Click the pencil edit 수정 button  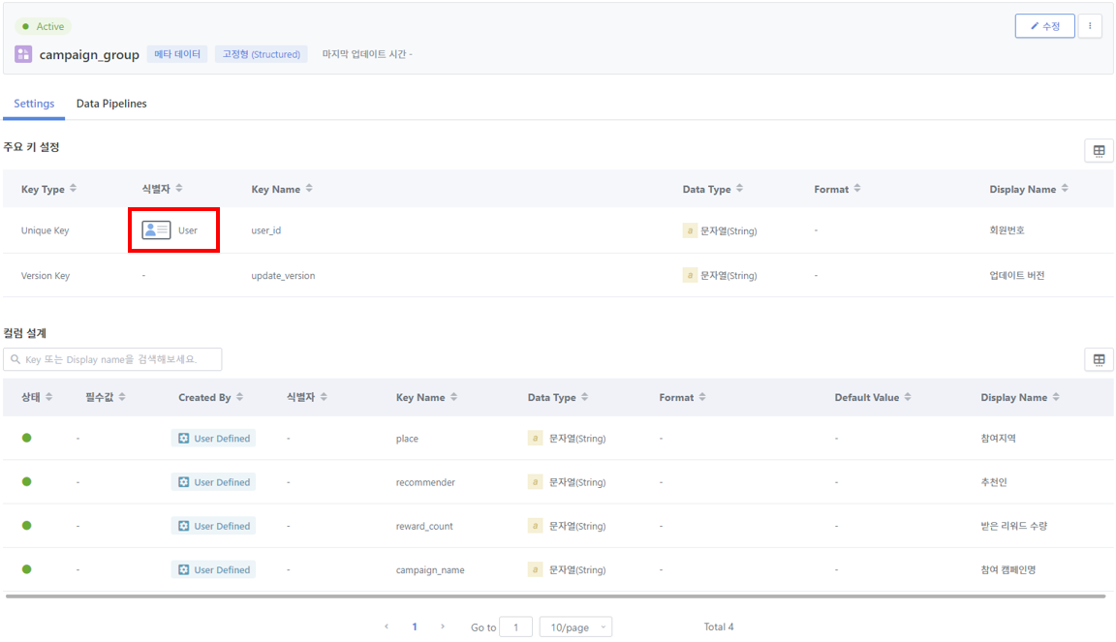coord(1044,26)
